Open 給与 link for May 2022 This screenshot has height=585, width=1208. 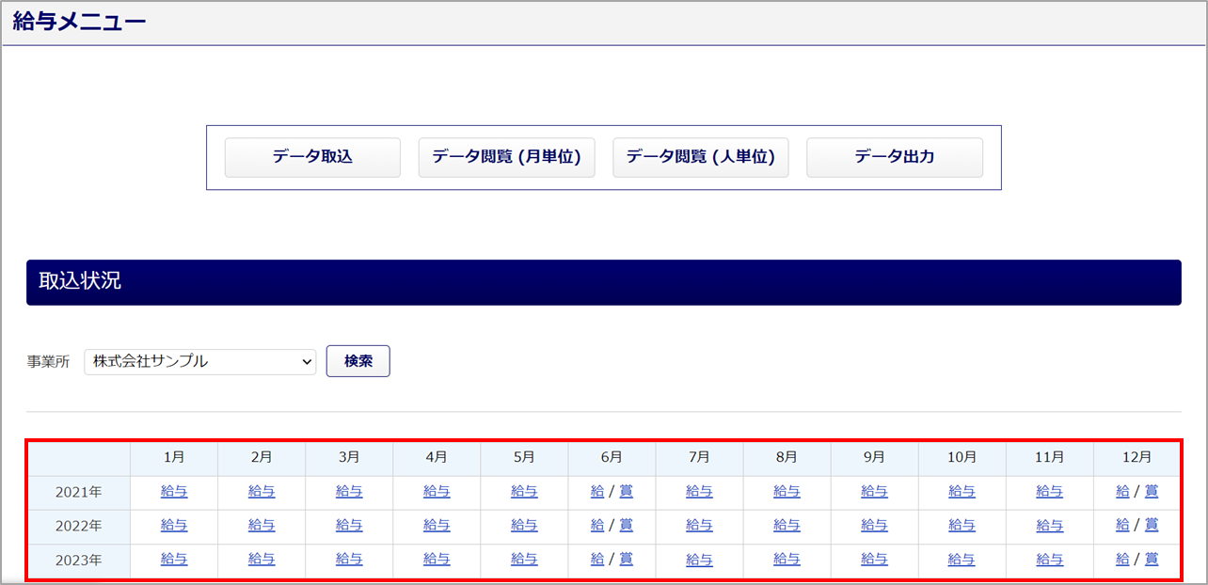[x=524, y=525]
